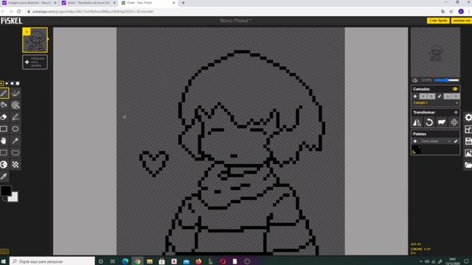472x265 pixels.
Task: Delete layer button in Camadas
Action: point(456,96)
